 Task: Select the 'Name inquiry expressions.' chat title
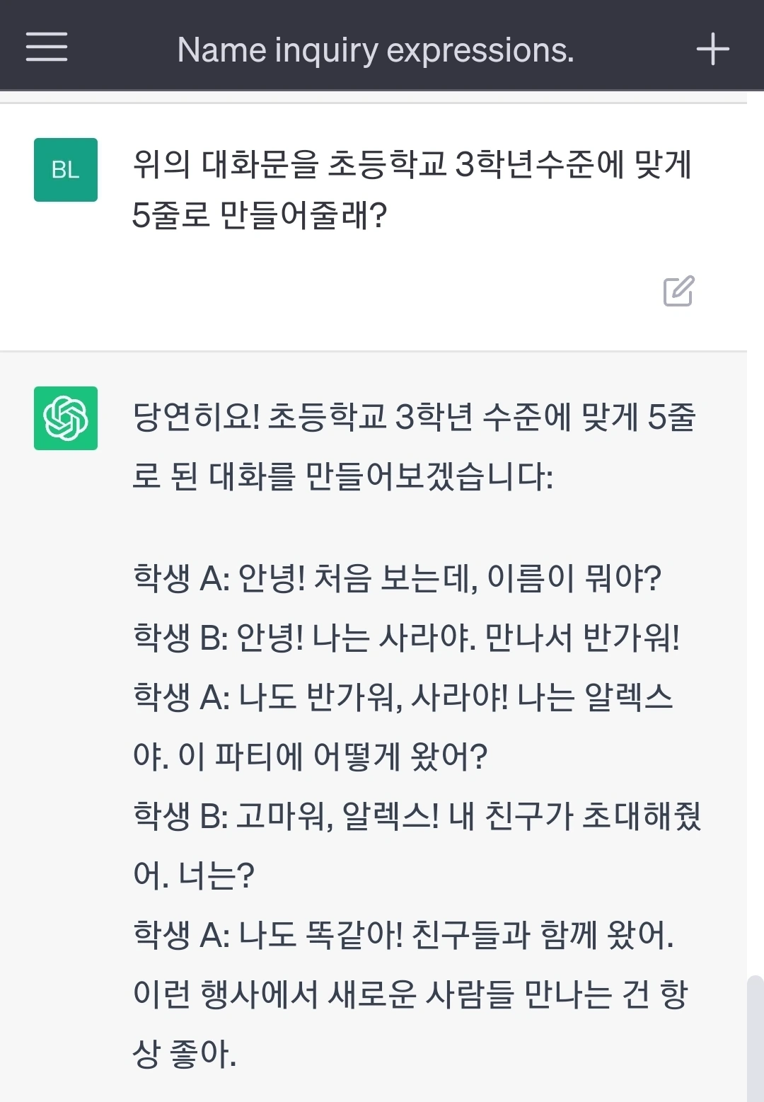376,50
